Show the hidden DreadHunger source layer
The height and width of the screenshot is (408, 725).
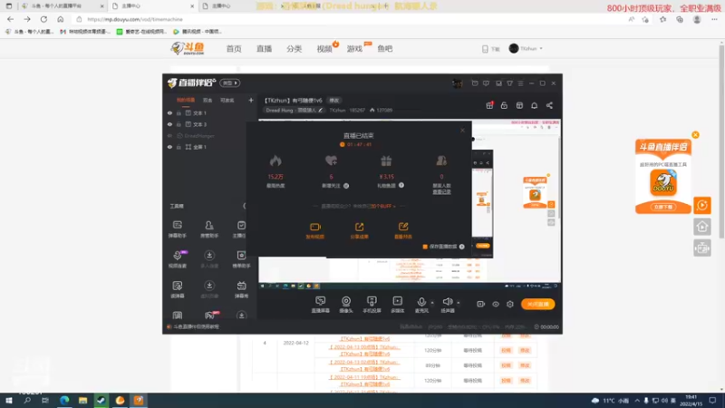point(169,135)
